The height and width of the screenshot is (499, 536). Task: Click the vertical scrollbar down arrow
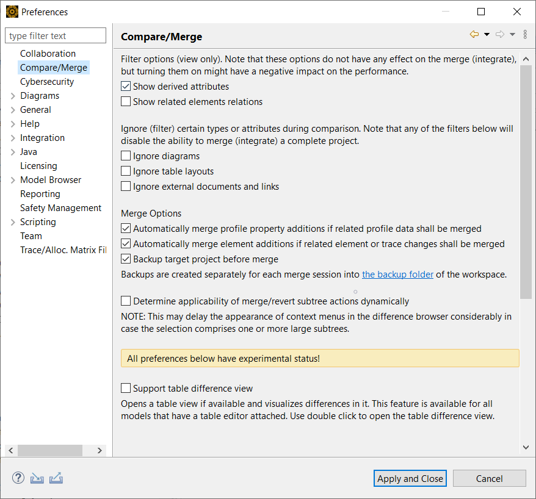[526, 447]
